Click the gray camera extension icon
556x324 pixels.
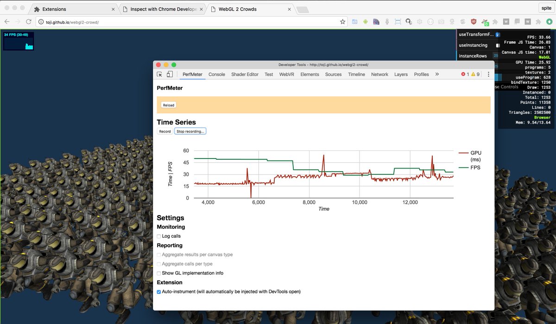coord(441,22)
